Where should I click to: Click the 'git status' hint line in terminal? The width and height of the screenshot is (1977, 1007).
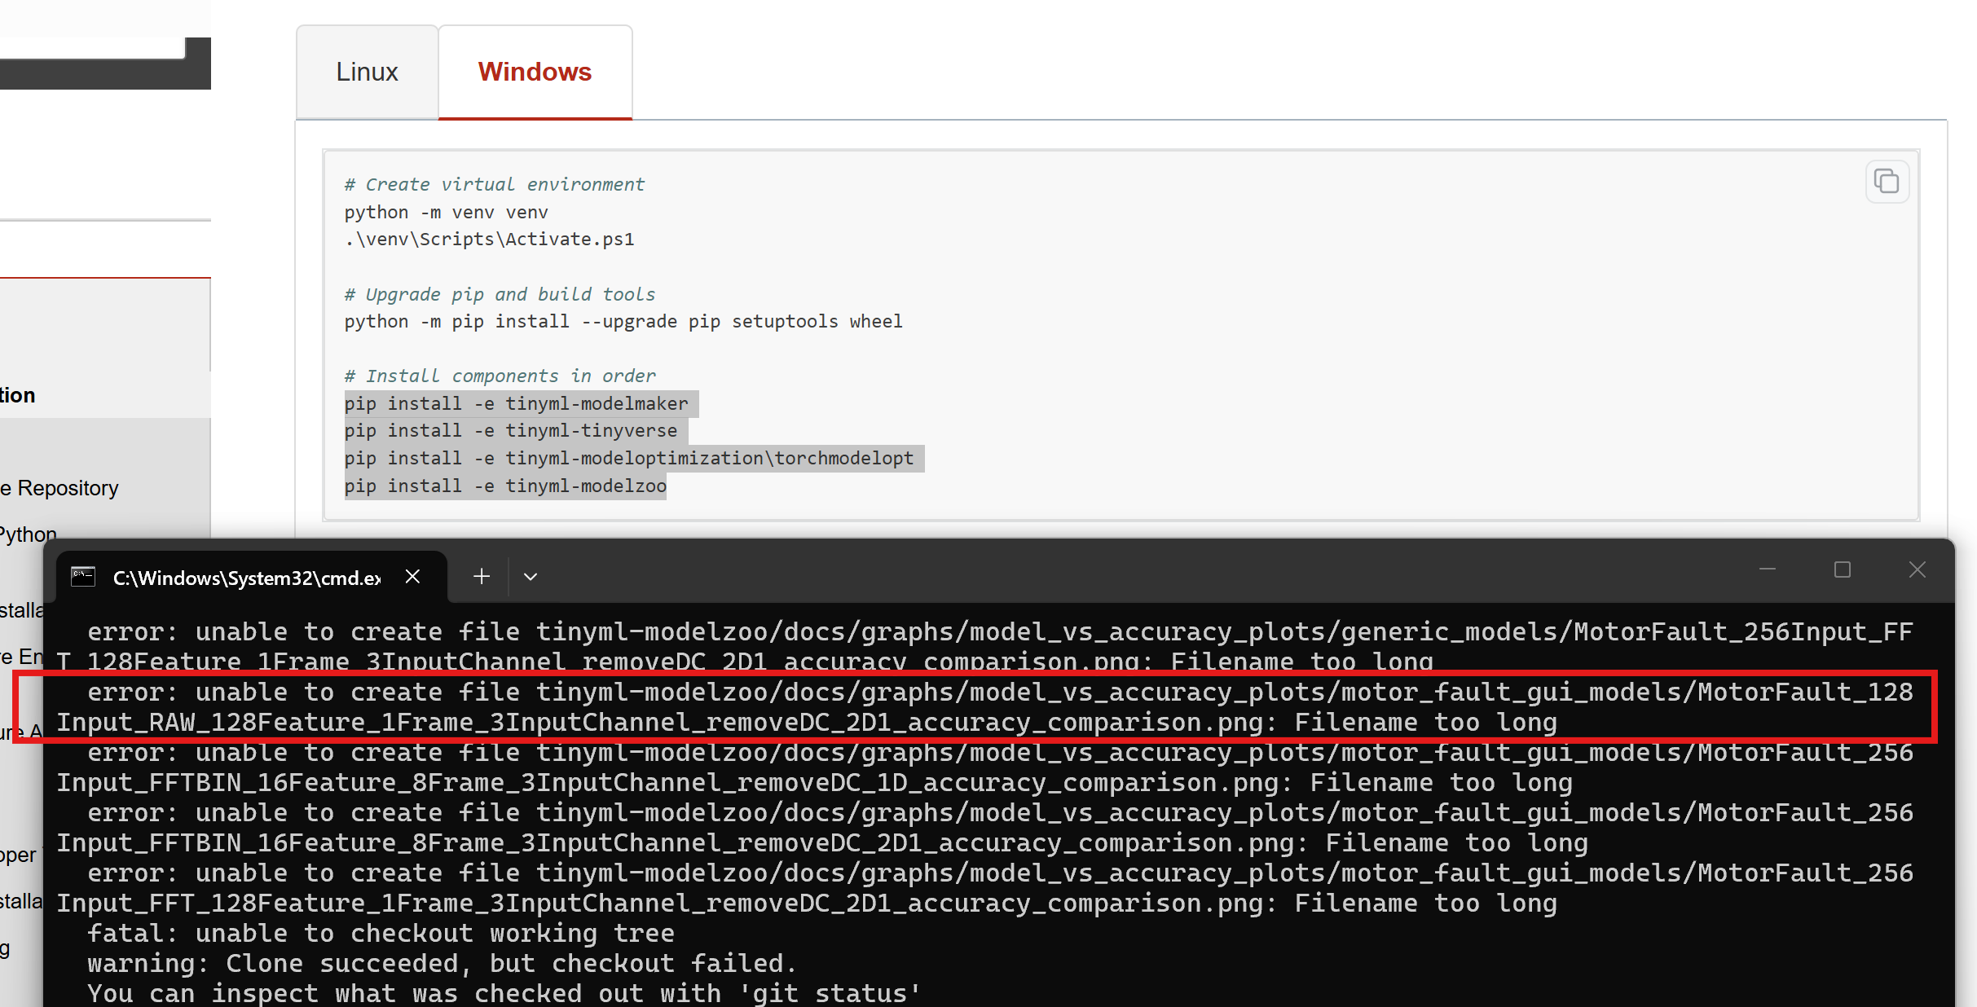[x=504, y=993]
